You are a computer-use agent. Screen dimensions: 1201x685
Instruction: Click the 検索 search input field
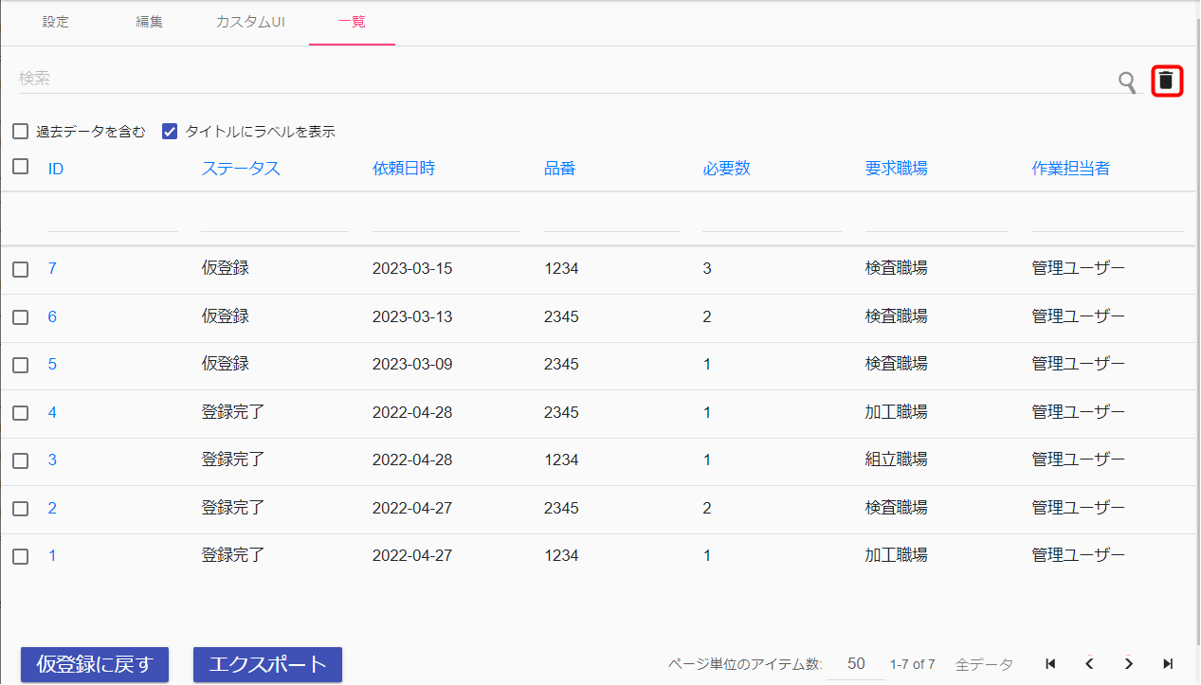coord(559,79)
